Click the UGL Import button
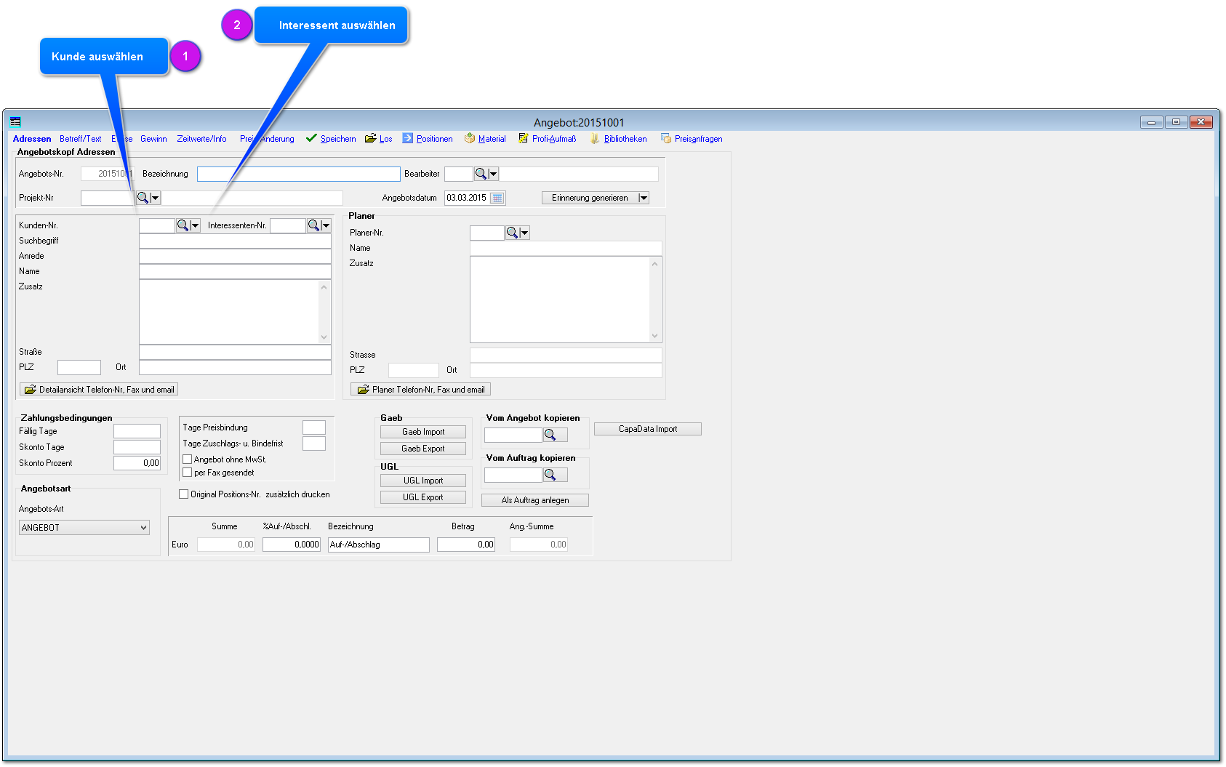Screen dimensions: 1226x767 [x=423, y=481]
